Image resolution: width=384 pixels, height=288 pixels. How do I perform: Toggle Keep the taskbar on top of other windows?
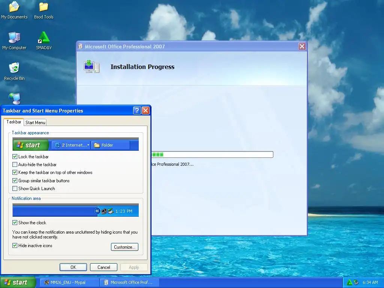[x=15, y=172]
